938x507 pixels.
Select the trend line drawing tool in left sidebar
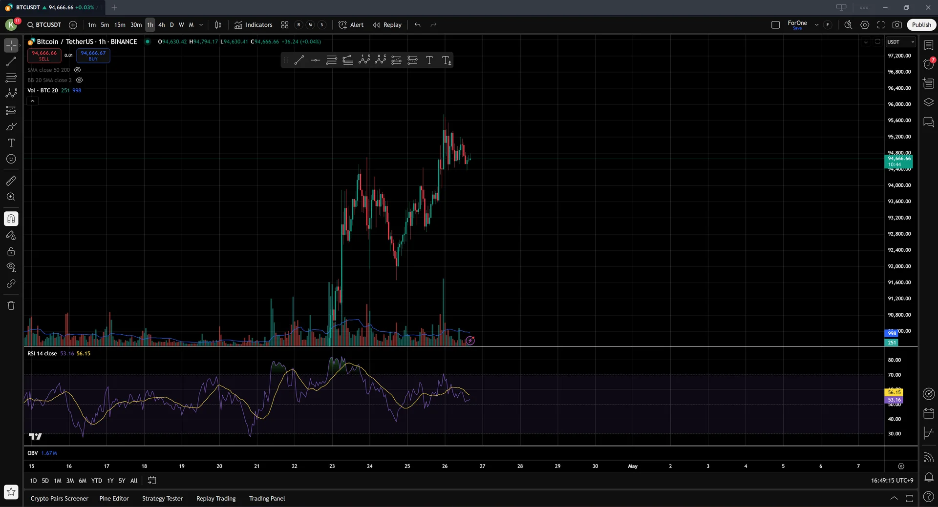pos(11,61)
